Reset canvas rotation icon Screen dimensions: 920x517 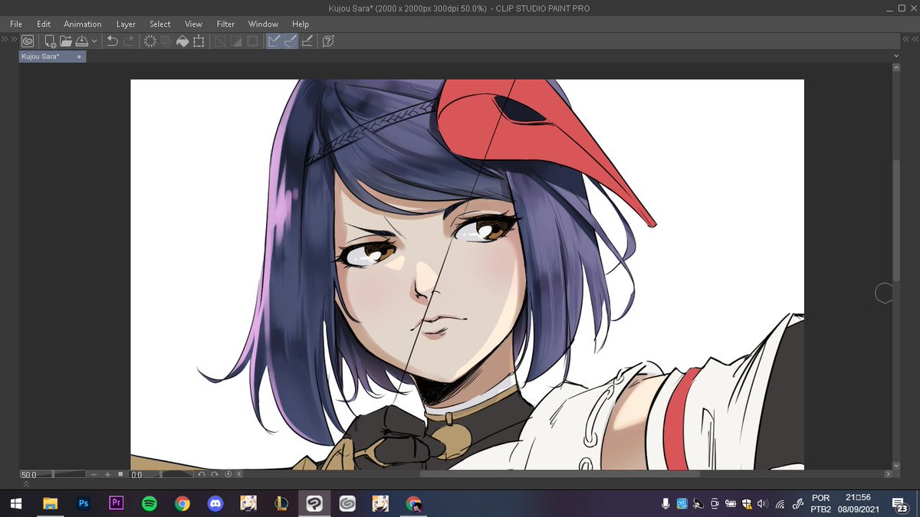228,475
